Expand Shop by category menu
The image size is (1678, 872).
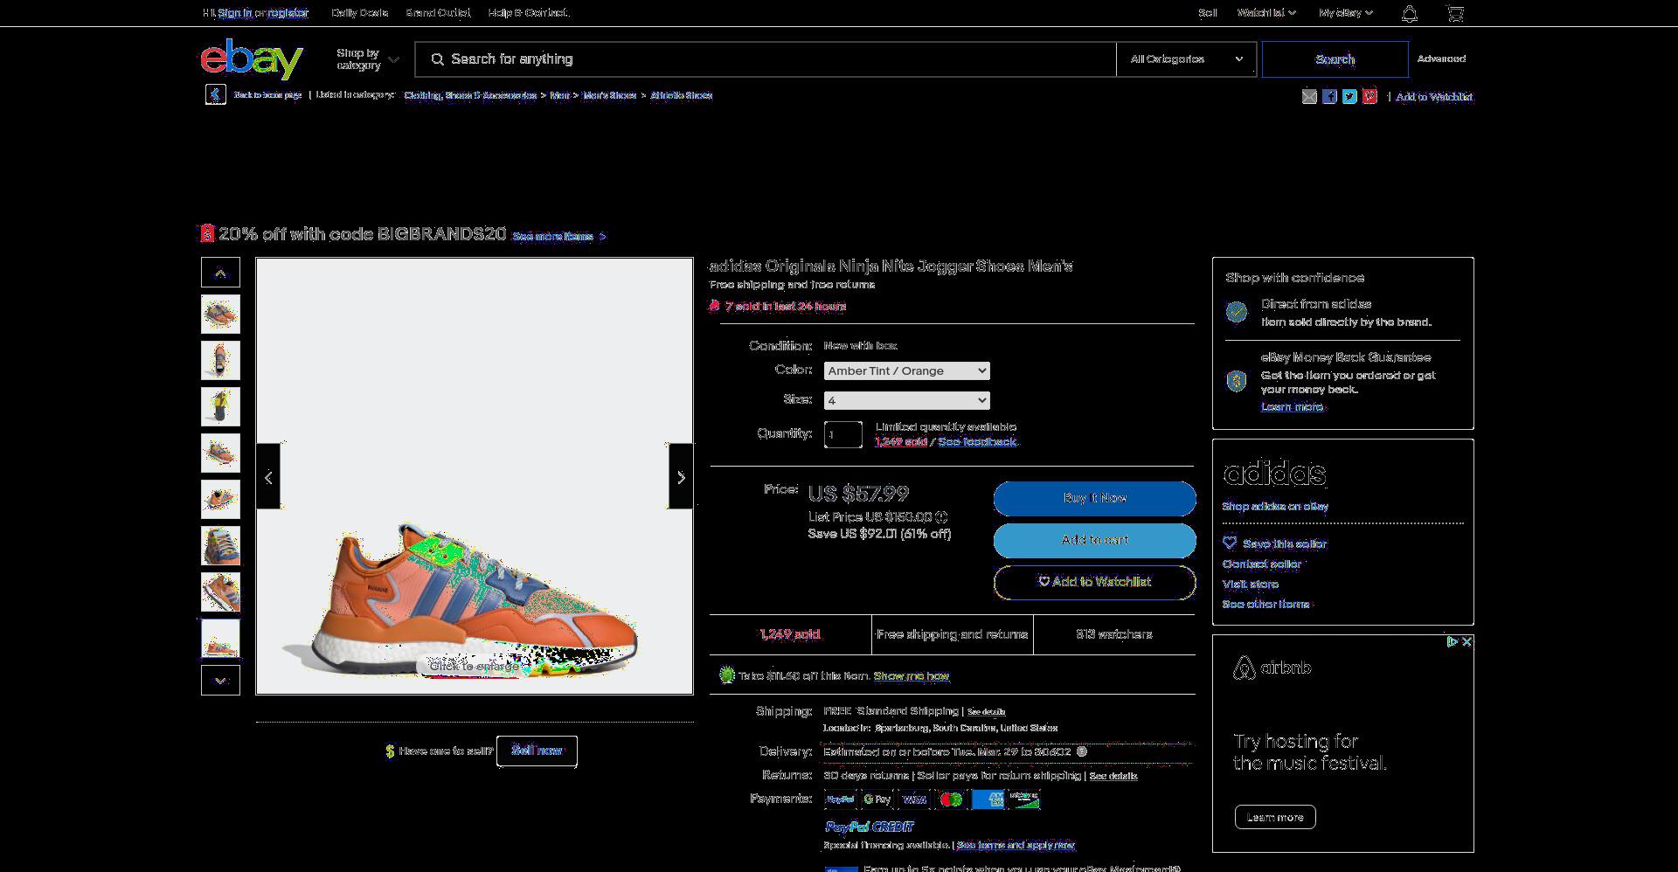367,59
